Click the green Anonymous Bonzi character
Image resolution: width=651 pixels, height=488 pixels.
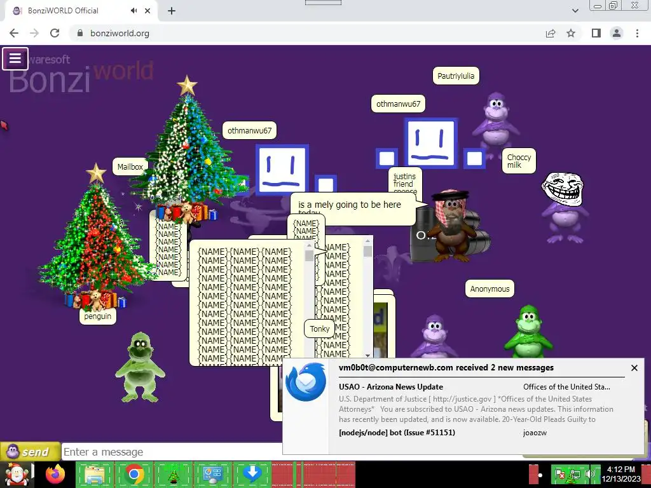[x=528, y=331]
